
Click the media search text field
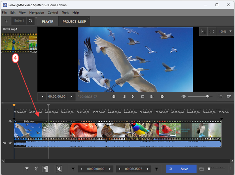(19, 21)
